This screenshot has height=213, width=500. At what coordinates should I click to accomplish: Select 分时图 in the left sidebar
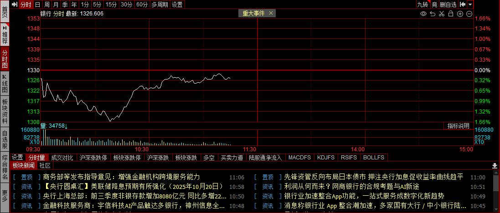[x=5, y=59]
